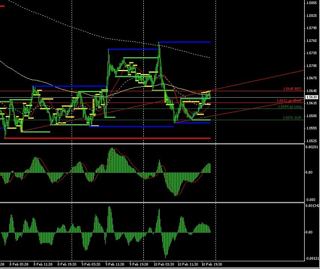
Task: Click the -0.003 indicator scale value
Action: click(310, 200)
